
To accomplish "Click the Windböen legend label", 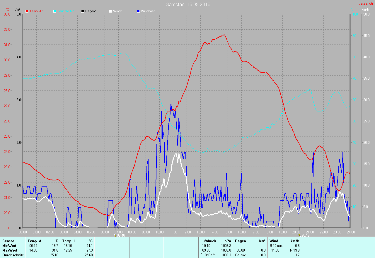I will [x=148, y=11].
